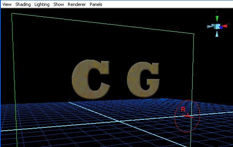Click the center cube of the view compass
Image resolution: width=233 pixels, height=147 pixels.
pos(217,26)
